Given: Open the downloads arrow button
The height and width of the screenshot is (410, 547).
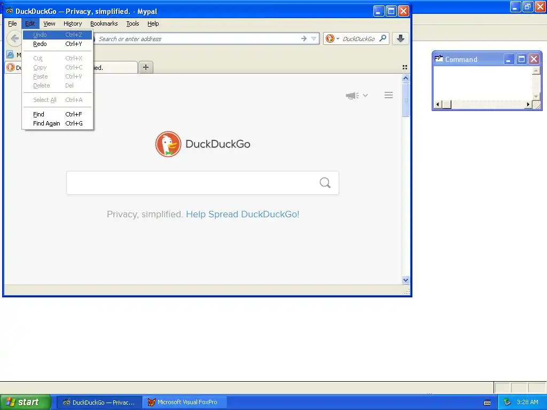Looking at the screenshot, I should pos(401,38).
